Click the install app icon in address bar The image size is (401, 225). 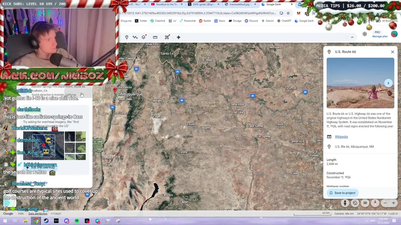click(281, 13)
